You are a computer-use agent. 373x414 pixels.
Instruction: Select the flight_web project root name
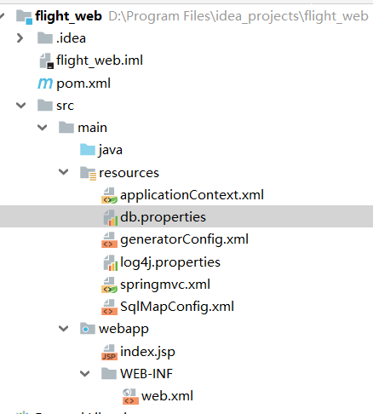pos(68,16)
